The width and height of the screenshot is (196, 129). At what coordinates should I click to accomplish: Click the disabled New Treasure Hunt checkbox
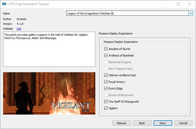point(106,69)
